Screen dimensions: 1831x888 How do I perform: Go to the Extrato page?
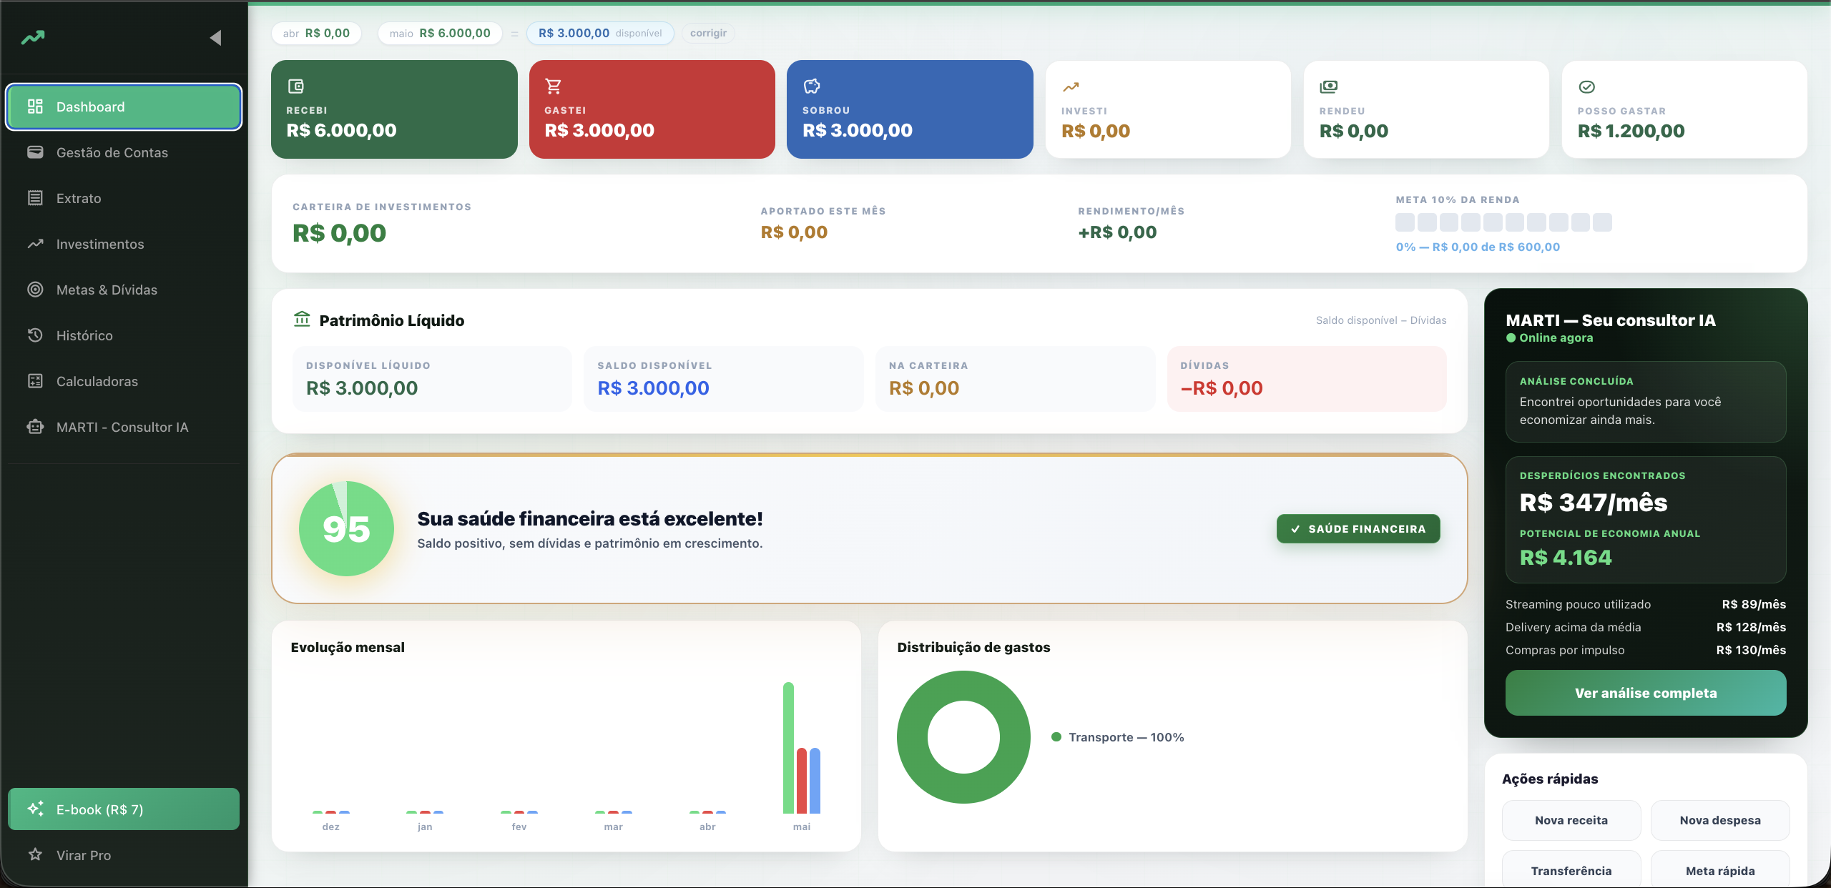click(124, 198)
